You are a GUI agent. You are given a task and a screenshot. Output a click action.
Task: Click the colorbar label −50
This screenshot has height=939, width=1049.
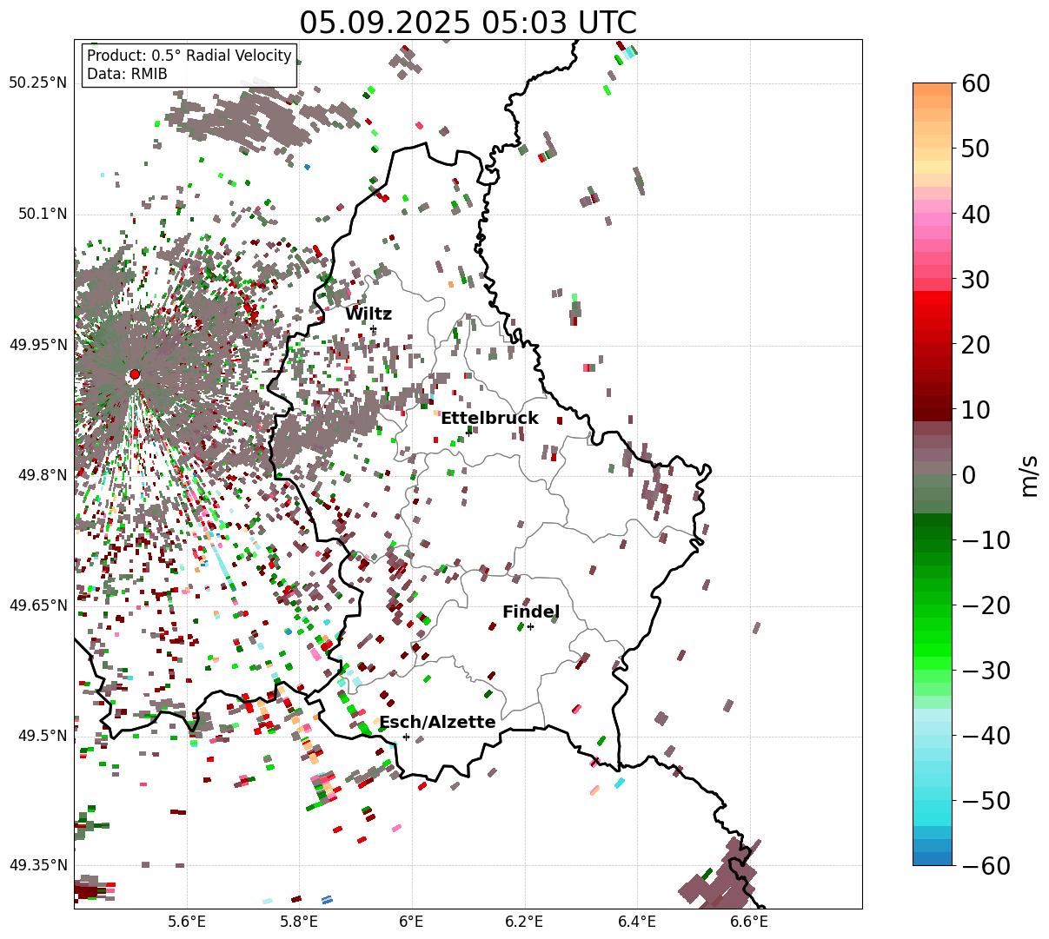[985, 800]
